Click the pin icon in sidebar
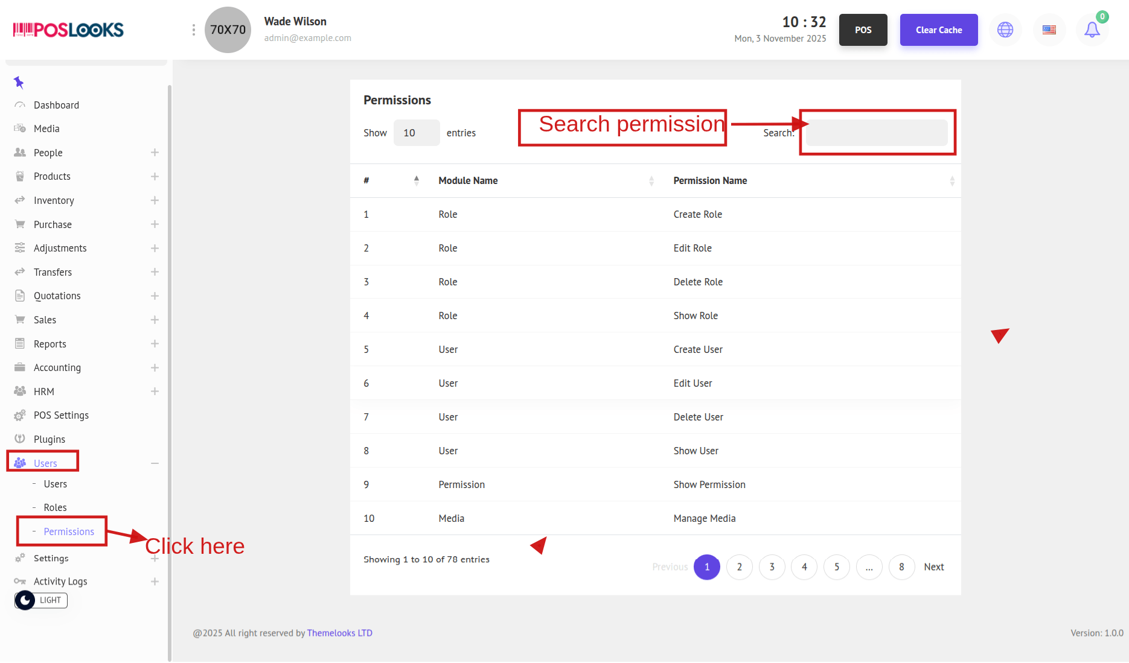Image resolution: width=1129 pixels, height=663 pixels. click(19, 82)
